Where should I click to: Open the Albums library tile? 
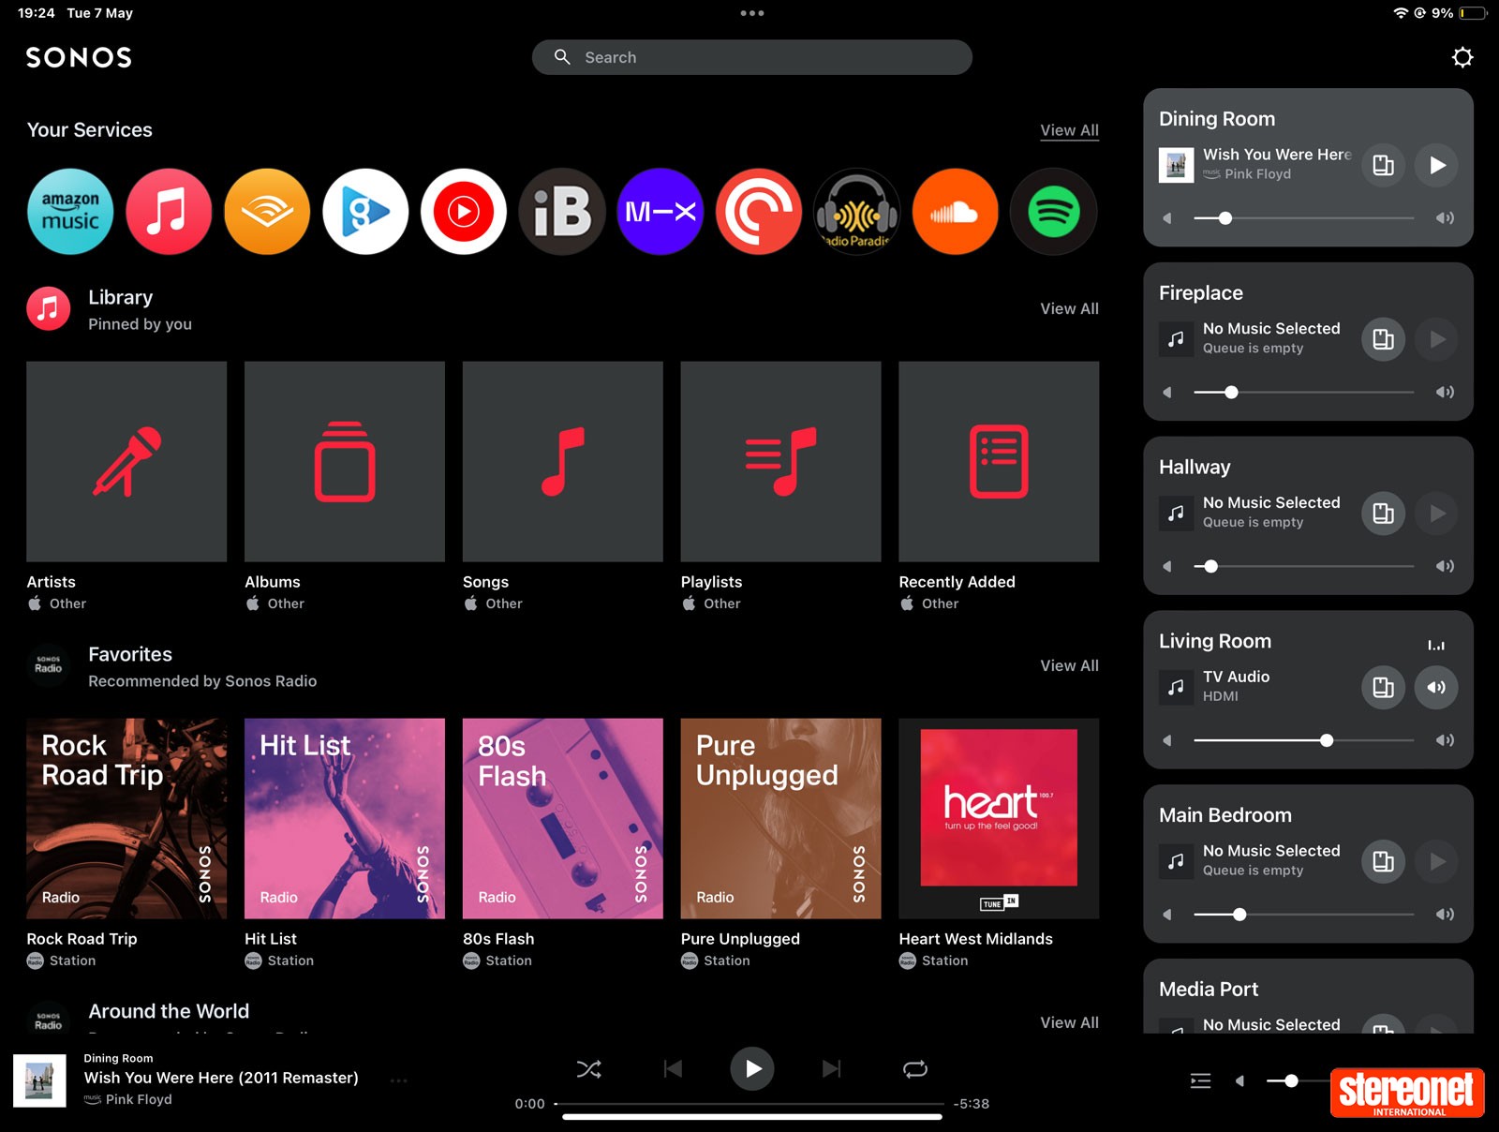(345, 461)
